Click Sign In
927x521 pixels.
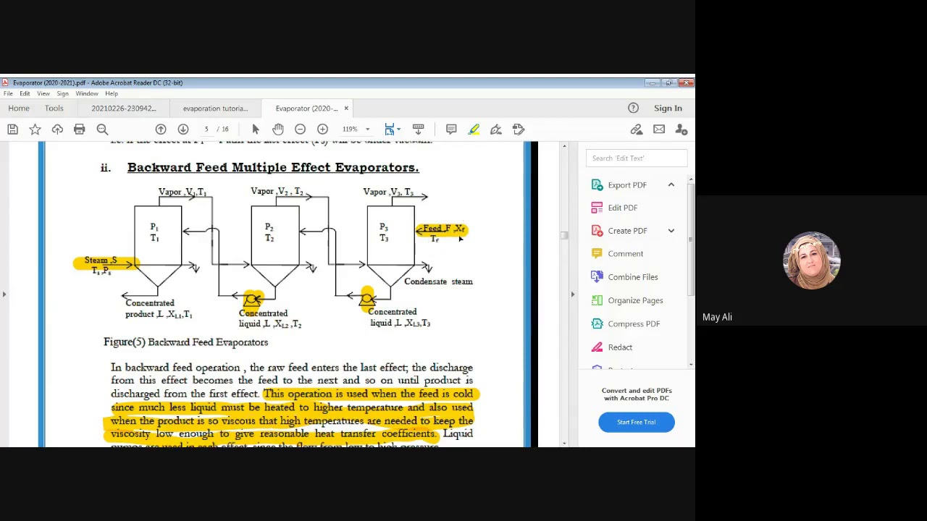click(668, 109)
